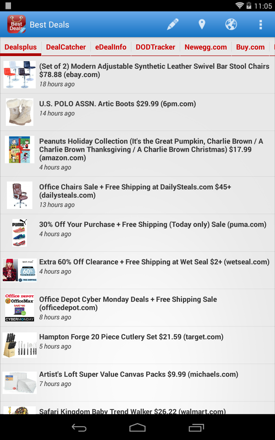The height and width of the screenshot is (440, 275).
Task: Open the U.S. POLO ASSN. Artic Boots deal
Action: [137, 112]
